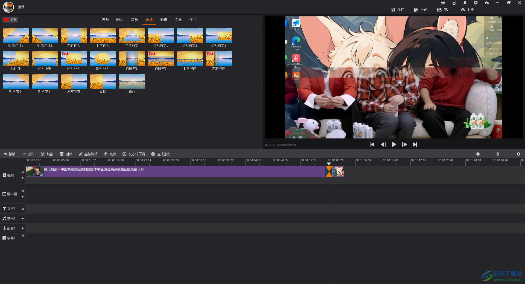Screen dimensions: 525x284
Task: Click 重做 redo in timeline toolbar
Action: click(28, 154)
